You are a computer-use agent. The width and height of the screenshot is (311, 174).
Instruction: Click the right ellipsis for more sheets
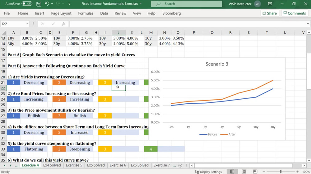click(x=174, y=165)
